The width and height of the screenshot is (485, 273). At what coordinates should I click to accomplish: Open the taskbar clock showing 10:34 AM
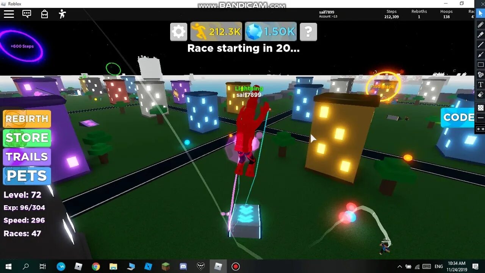click(456, 267)
